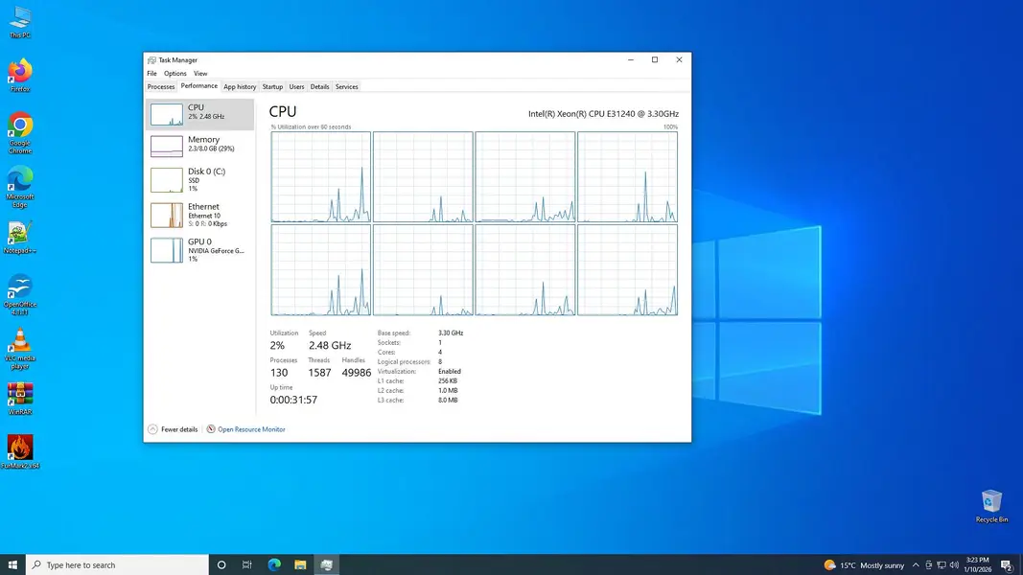1023x575 pixels.
Task: Select Disk 0 (C:) in the sidebar
Action: (199, 179)
